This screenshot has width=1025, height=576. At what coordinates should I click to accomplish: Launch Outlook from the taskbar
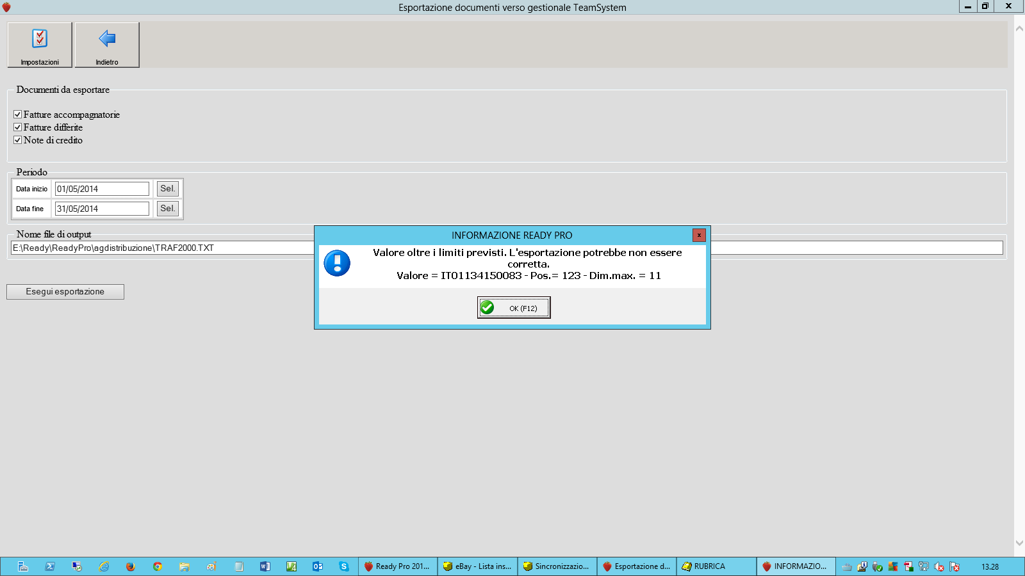318,566
